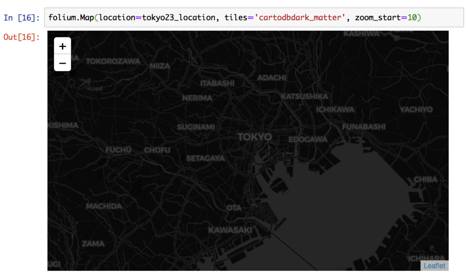Click the KAWASAKI map label
Image resolution: width=468 pixels, height=278 pixels.
(230, 230)
